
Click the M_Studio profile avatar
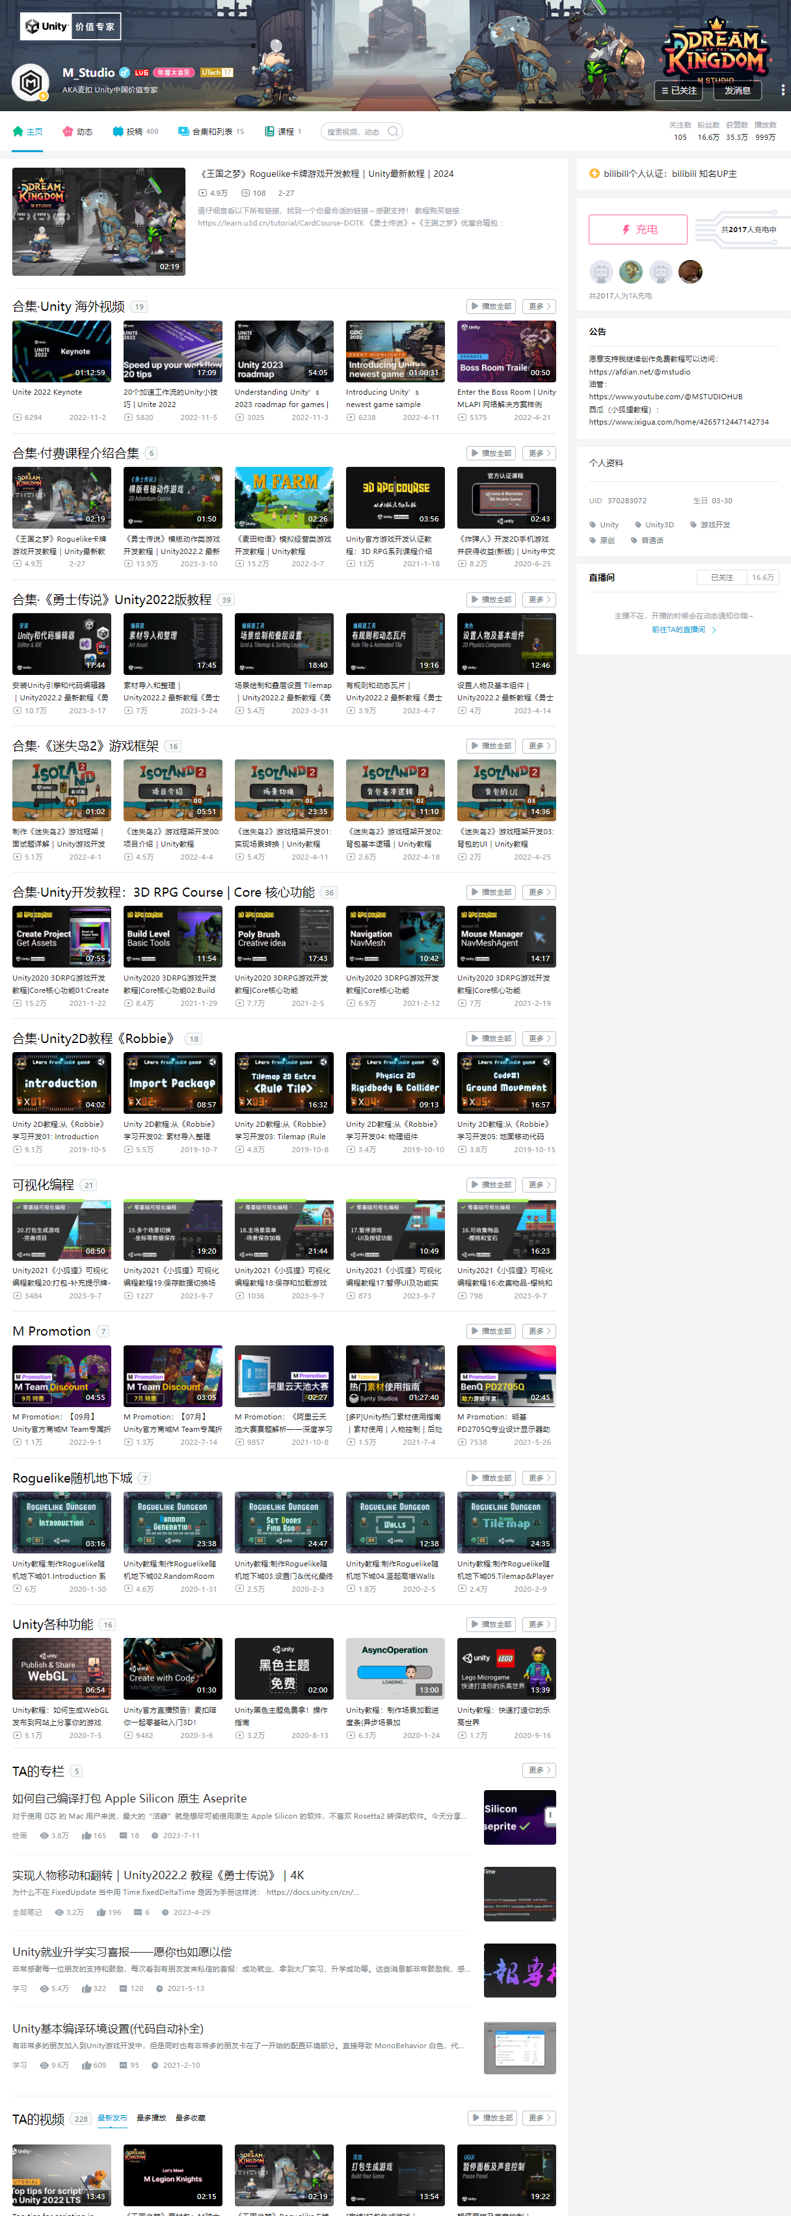[31, 82]
